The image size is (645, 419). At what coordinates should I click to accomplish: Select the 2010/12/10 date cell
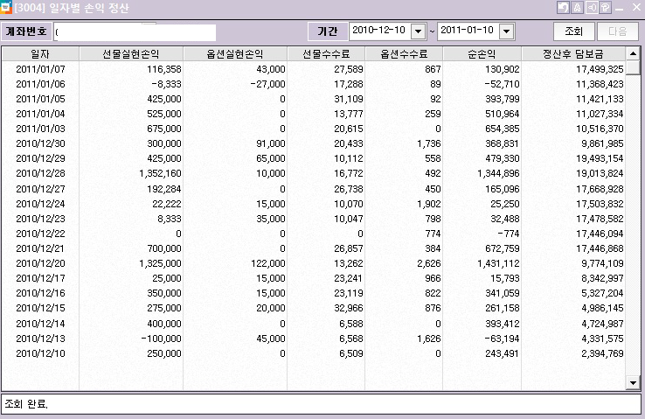[40, 353]
